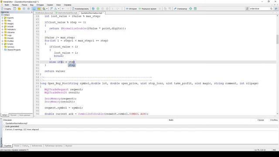279x157 pixels.
Task: Select the Журнал tab in Toolbox
Action: [69, 146]
